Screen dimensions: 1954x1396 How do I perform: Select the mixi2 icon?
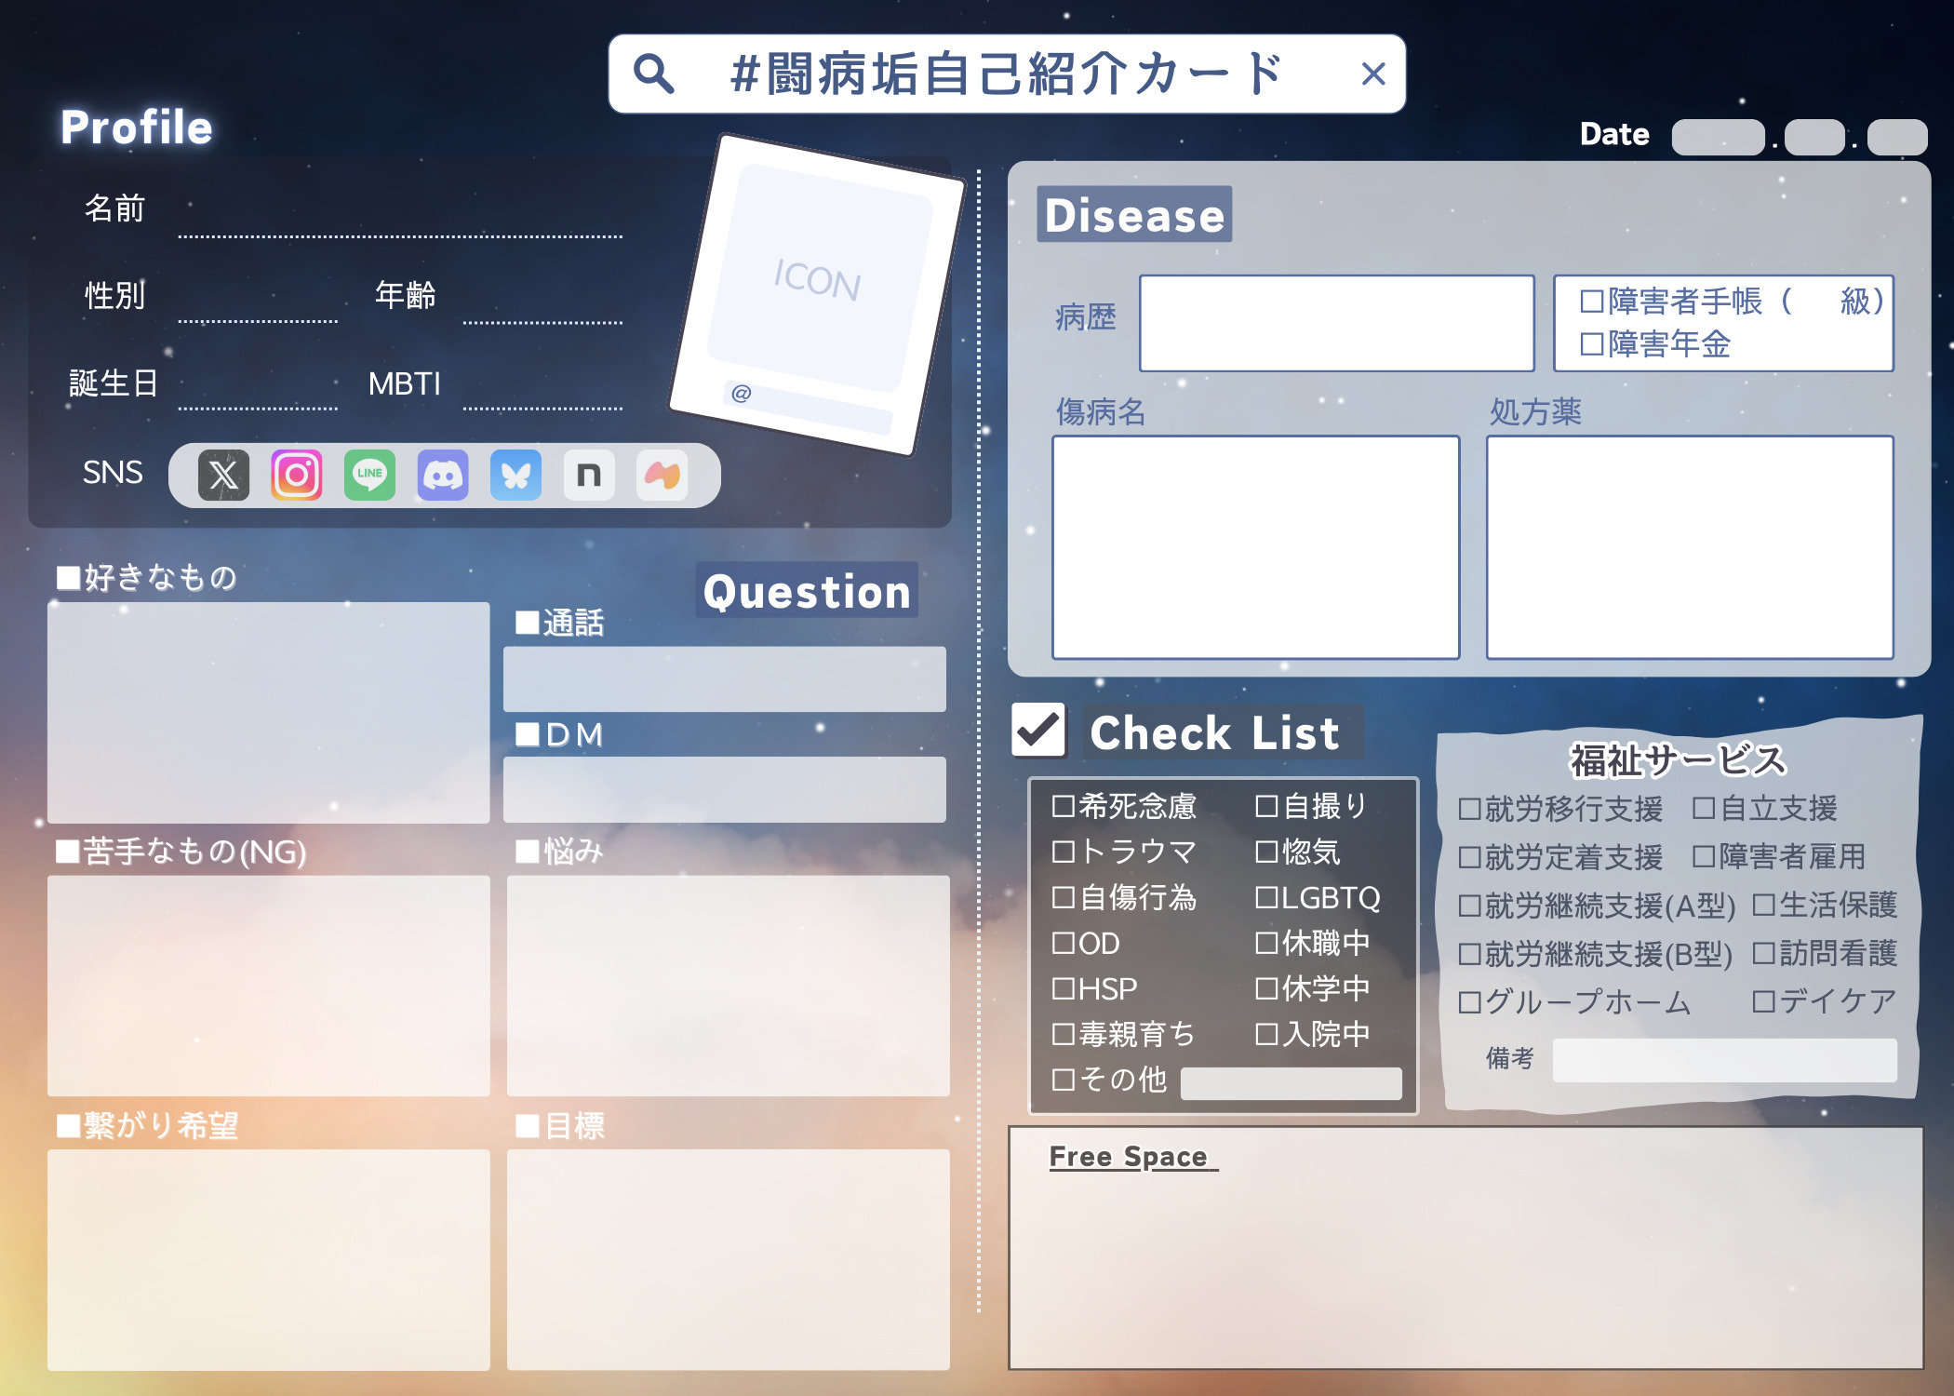tap(662, 476)
